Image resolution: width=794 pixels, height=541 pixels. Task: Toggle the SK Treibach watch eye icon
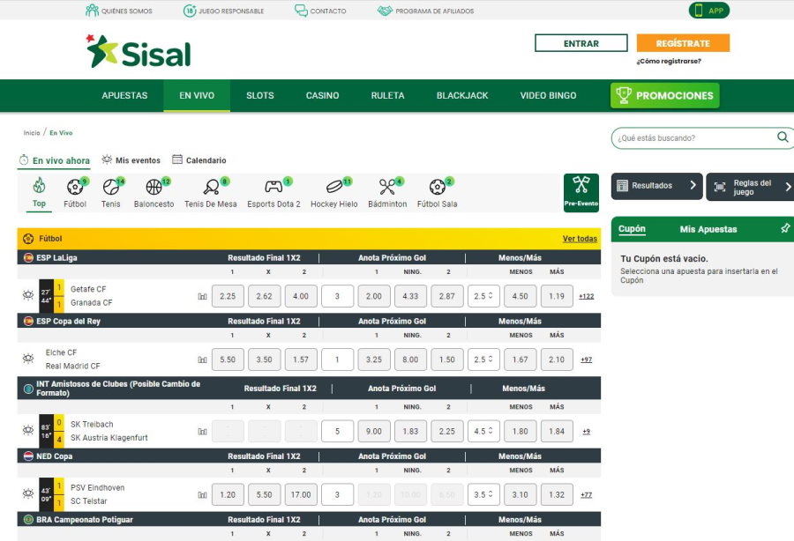28,430
